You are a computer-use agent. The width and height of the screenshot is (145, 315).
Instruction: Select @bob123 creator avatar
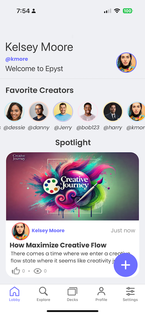88,112
